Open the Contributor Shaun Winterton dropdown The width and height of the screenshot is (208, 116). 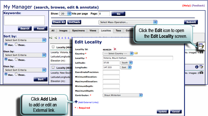click(x=123, y=95)
